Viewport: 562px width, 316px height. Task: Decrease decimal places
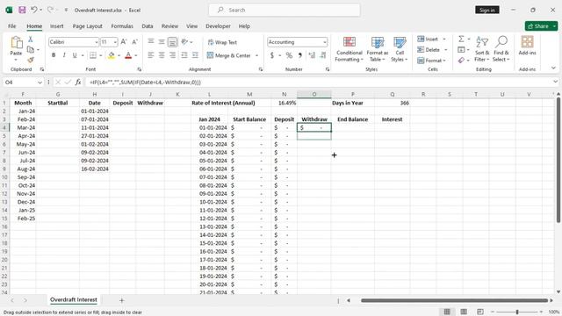[323, 55]
